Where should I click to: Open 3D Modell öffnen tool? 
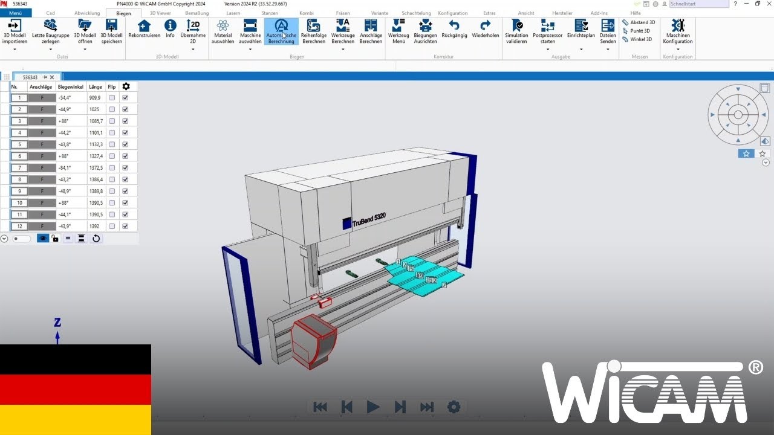85,25
